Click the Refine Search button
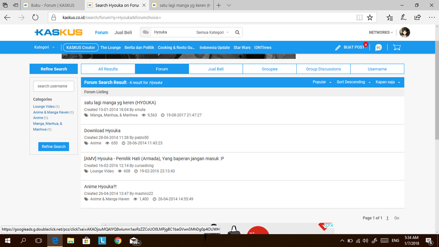The image size is (439, 247). pos(54,146)
